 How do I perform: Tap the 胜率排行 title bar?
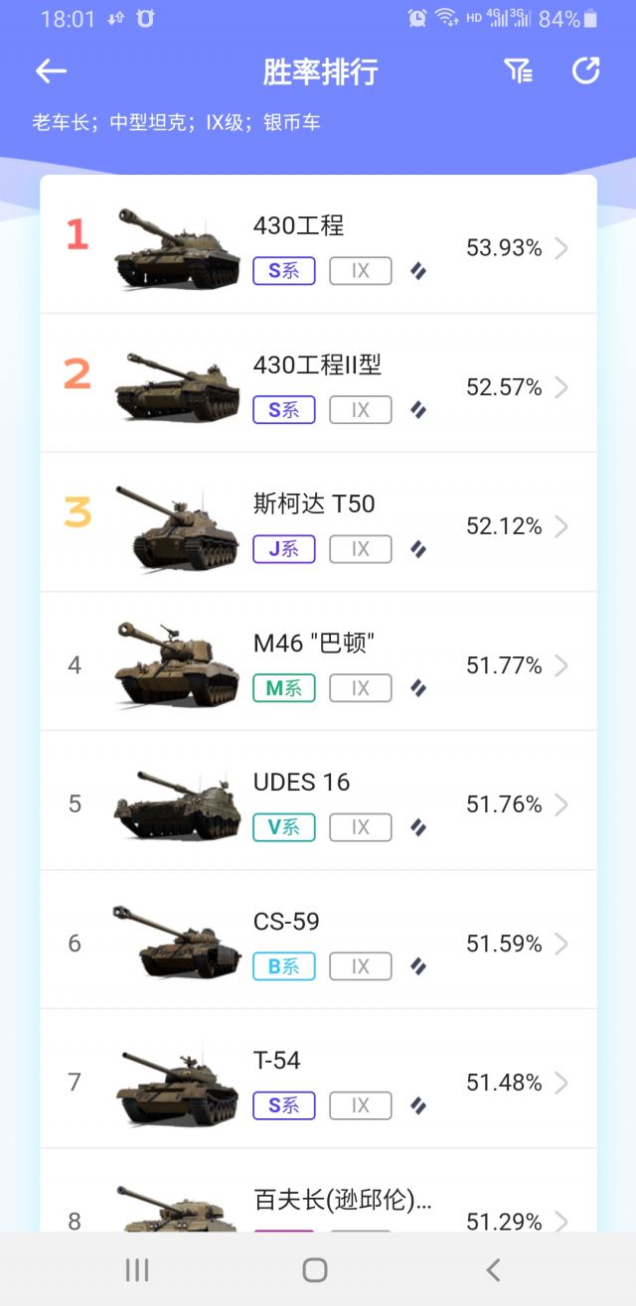(318, 72)
